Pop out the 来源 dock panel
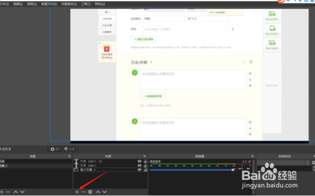 point(144,156)
